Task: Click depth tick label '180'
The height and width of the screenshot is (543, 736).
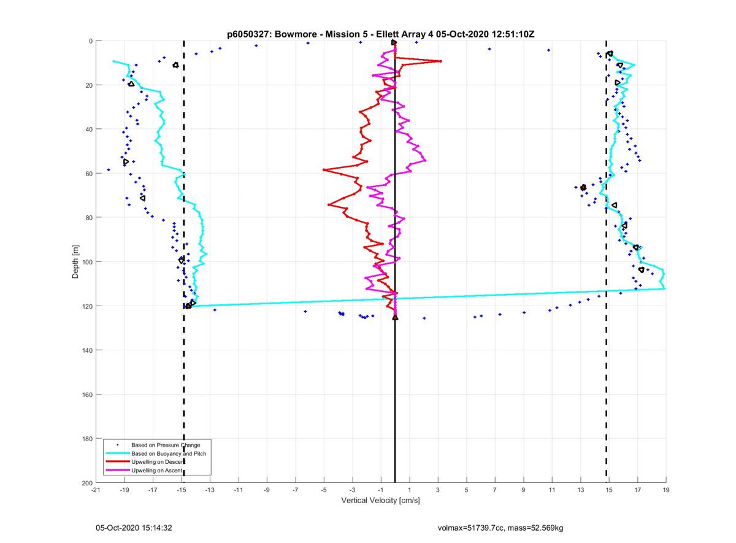Action: (87, 439)
